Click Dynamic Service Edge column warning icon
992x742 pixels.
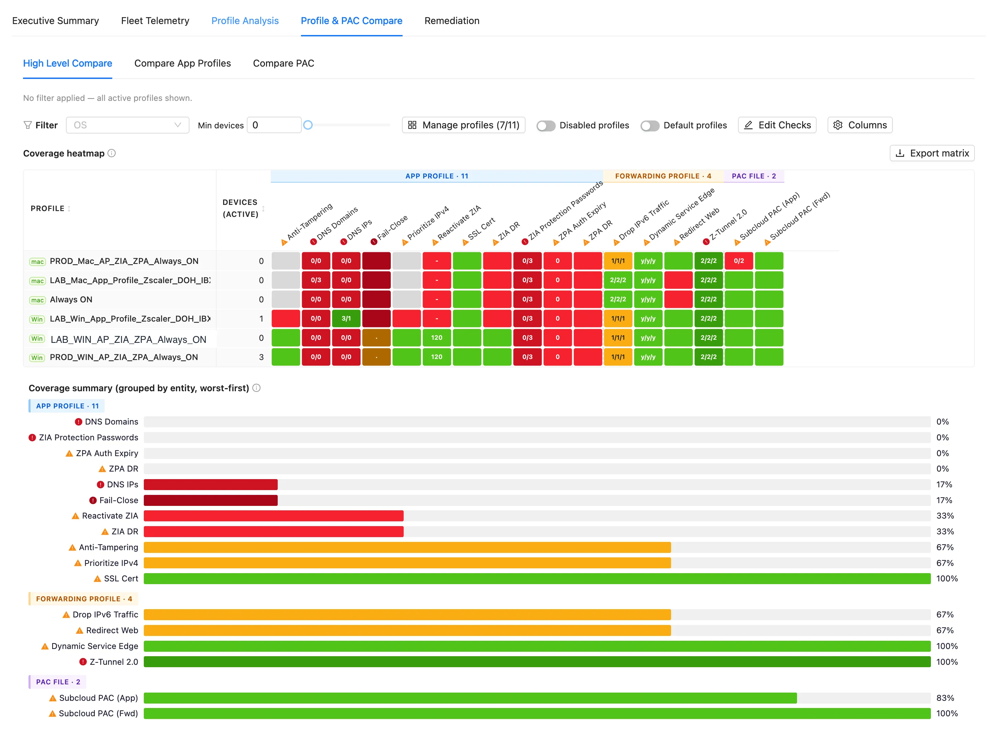tap(647, 243)
